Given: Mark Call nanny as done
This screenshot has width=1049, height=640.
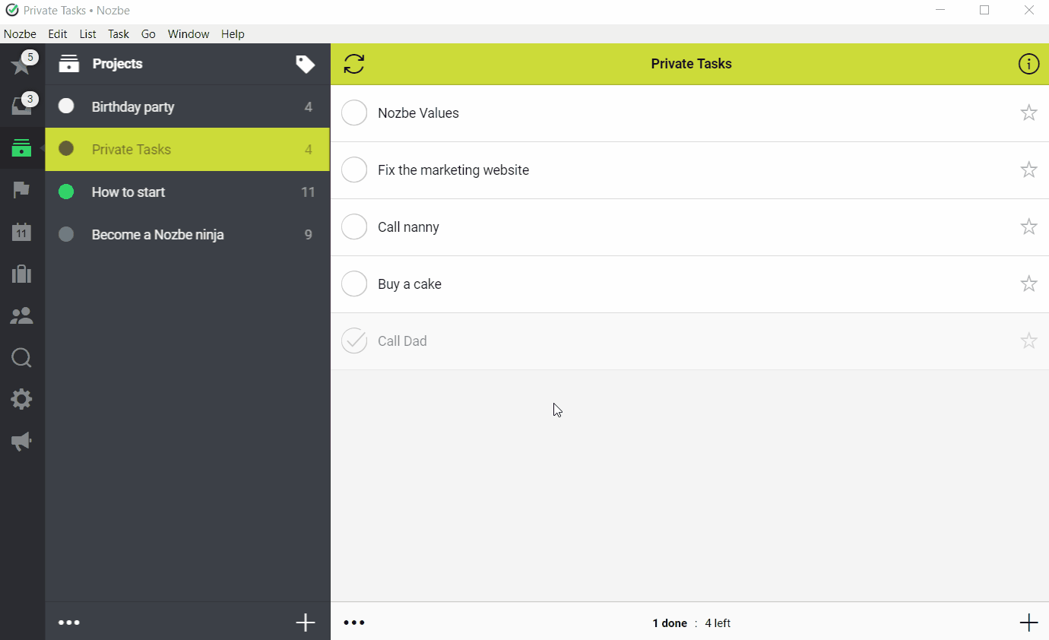Looking at the screenshot, I should pyautogui.click(x=354, y=227).
